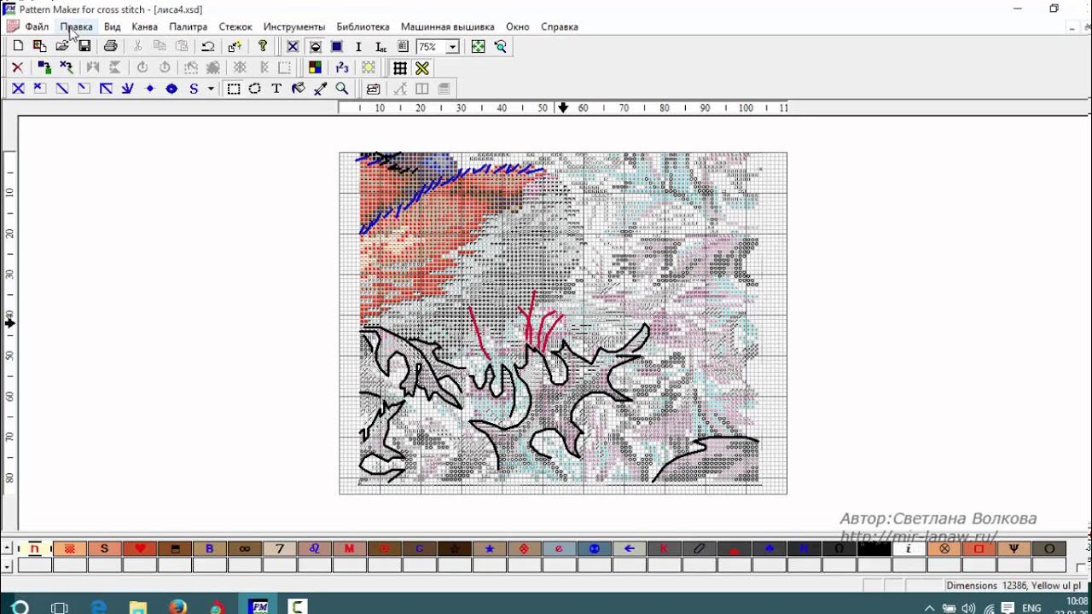
Task: Click ENG language indicator in tray
Action: (x=1031, y=608)
